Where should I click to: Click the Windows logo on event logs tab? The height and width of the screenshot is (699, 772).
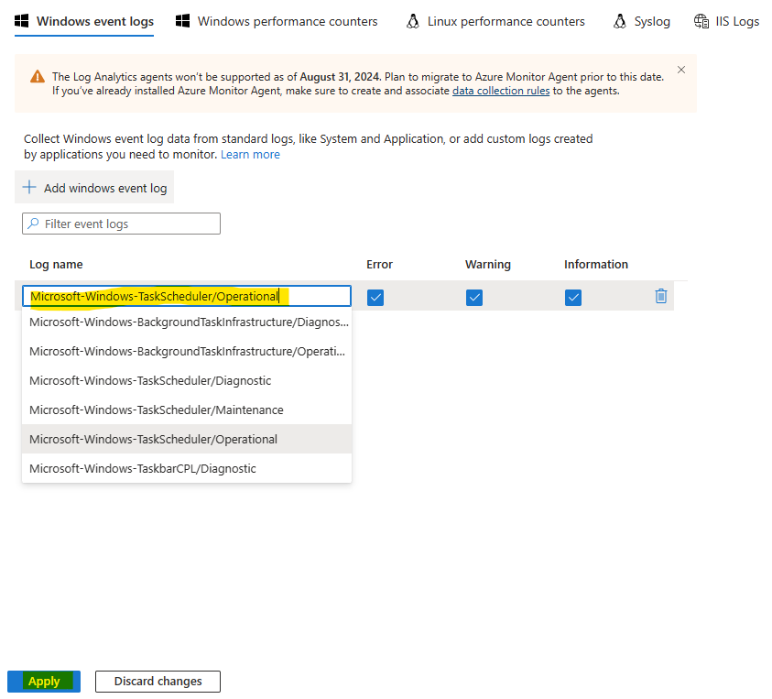(x=22, y=21)
